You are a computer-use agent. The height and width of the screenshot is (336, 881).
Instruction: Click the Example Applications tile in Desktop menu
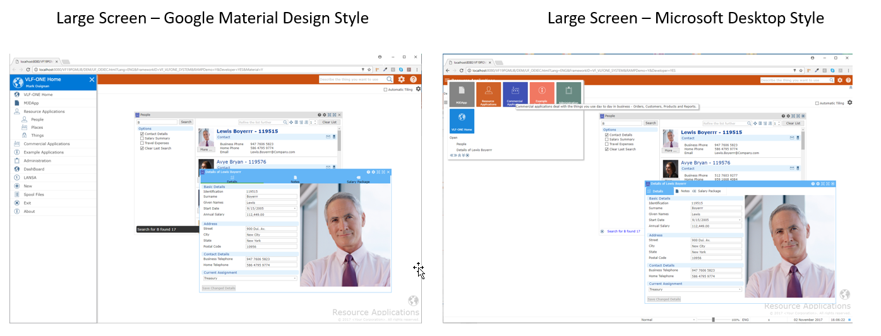tap(542, 95)
